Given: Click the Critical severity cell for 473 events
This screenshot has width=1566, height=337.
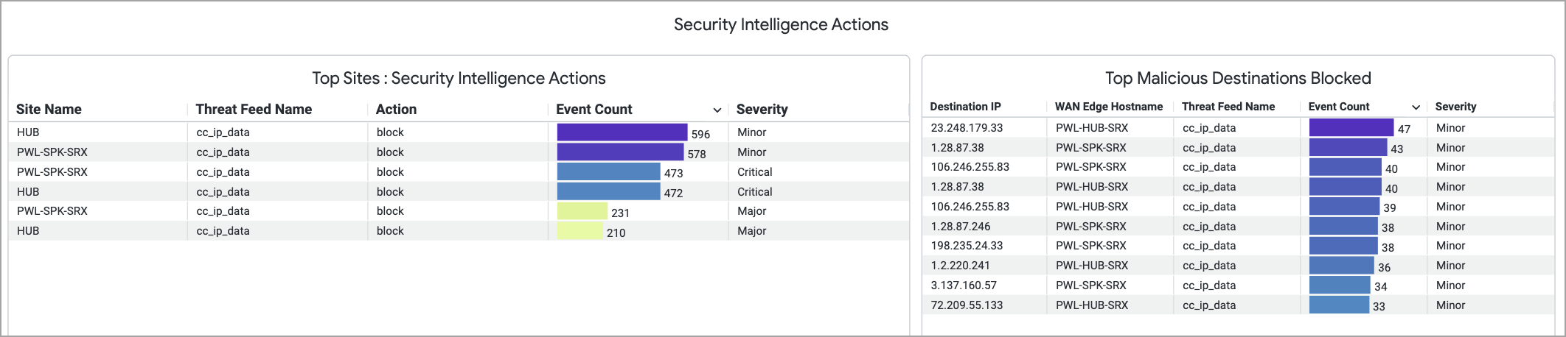Looking at the screenshot, I should coord(754,172).
